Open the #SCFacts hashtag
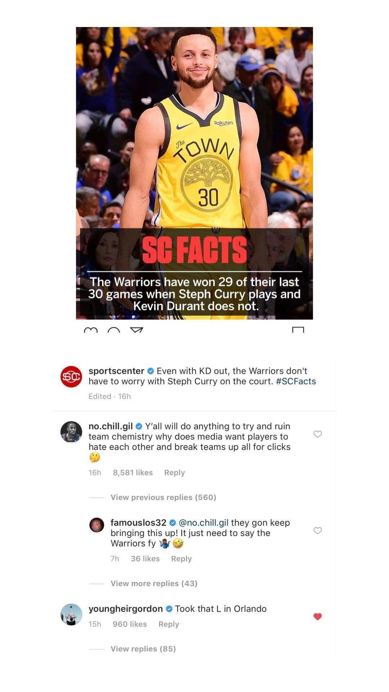The height and width of the screenshot is (692, 389). pos(296,381)
